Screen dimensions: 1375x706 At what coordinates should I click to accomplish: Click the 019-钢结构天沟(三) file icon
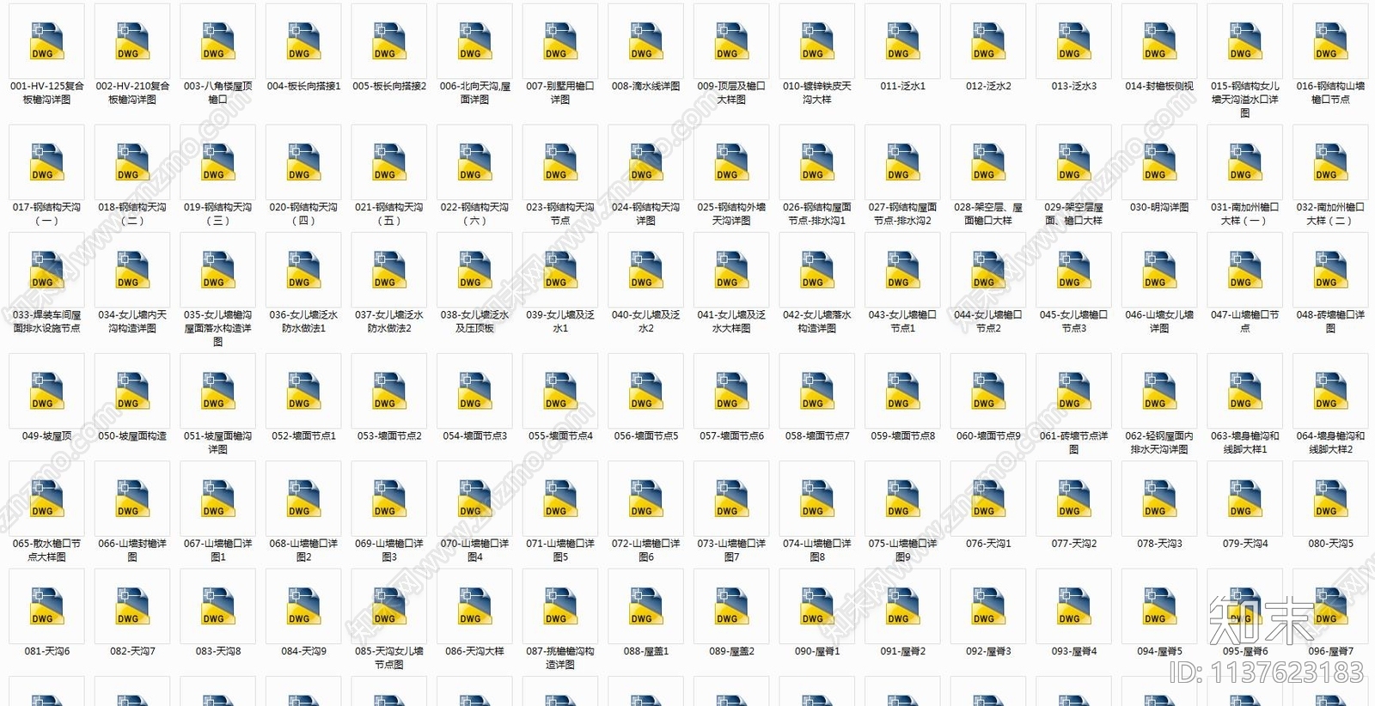[x=217, y=162]
